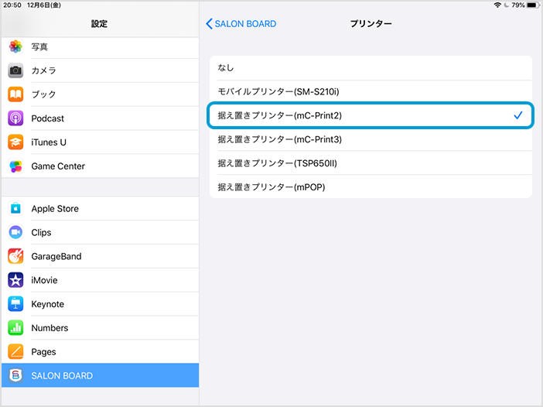Screen dimensions: 543x407
Task: Tap the 79% battery percentage
Action: click(518, 5)
